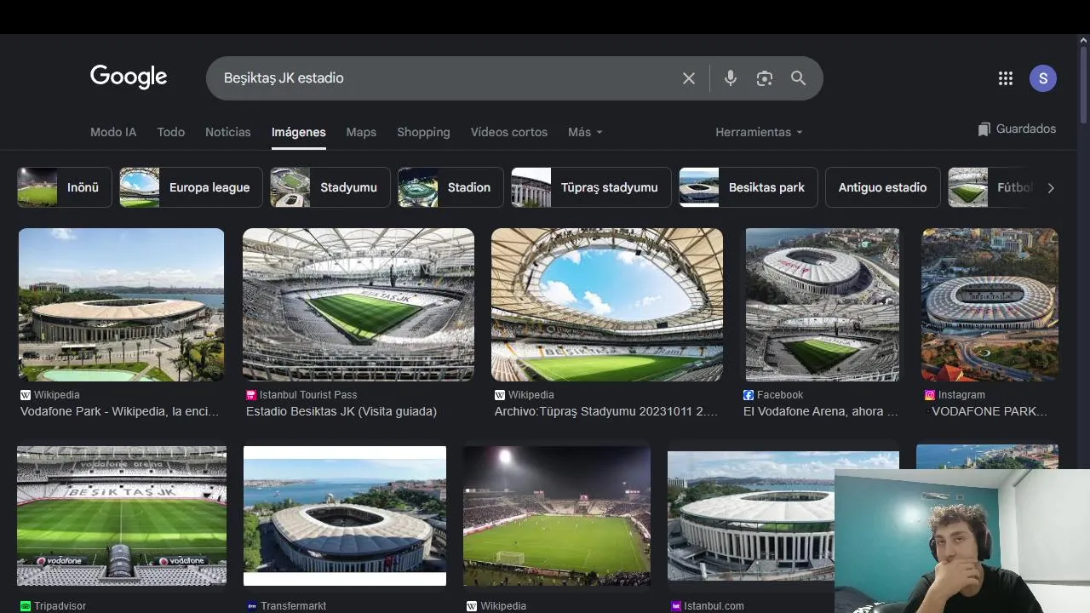
Task: Filter images by Stadyumu chip
Action: pos(330,187)
